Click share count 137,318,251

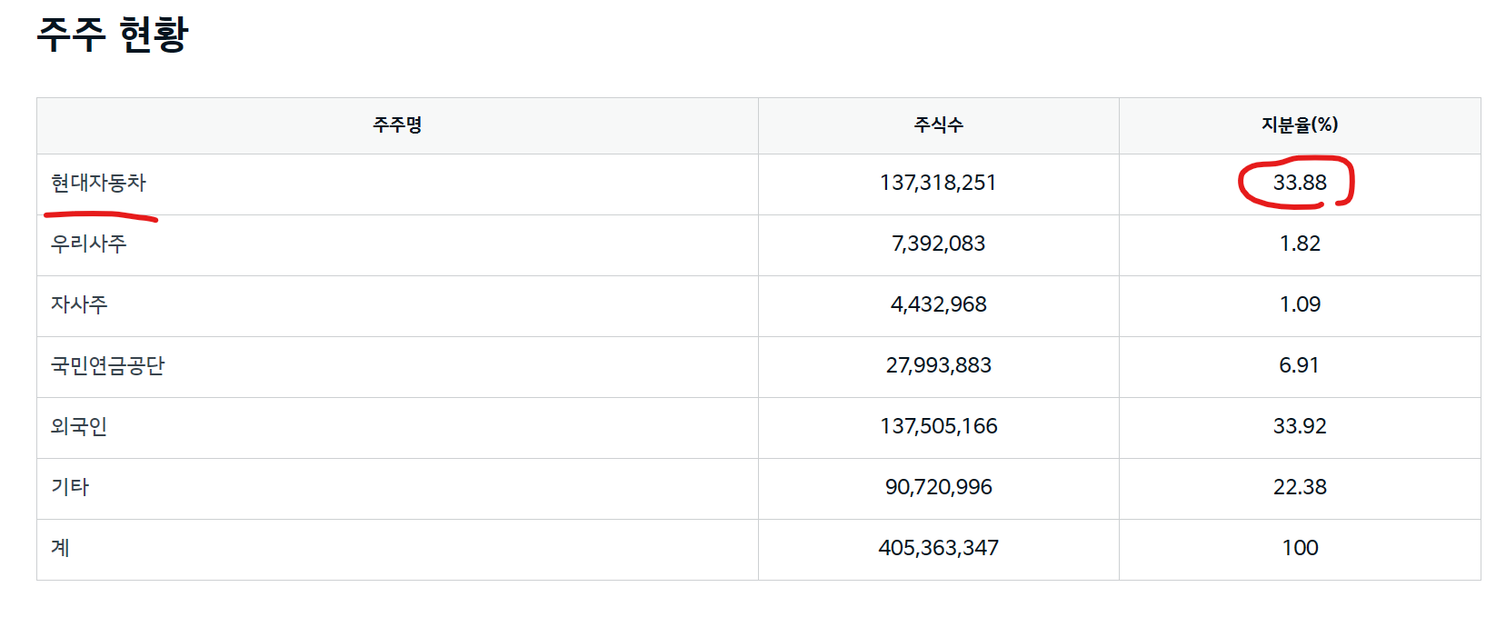click(x=938, y=184)
